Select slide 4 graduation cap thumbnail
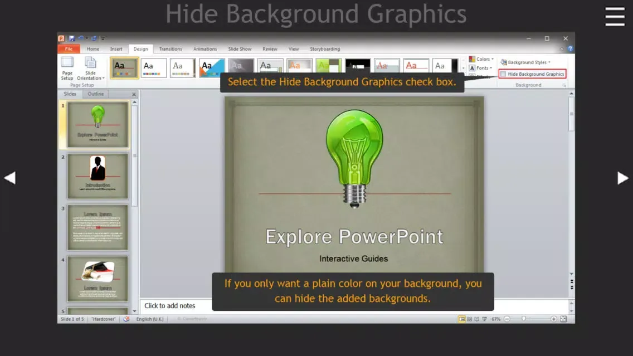The width and height of the screenshot is (633, 356). click(x=98, y=279)
